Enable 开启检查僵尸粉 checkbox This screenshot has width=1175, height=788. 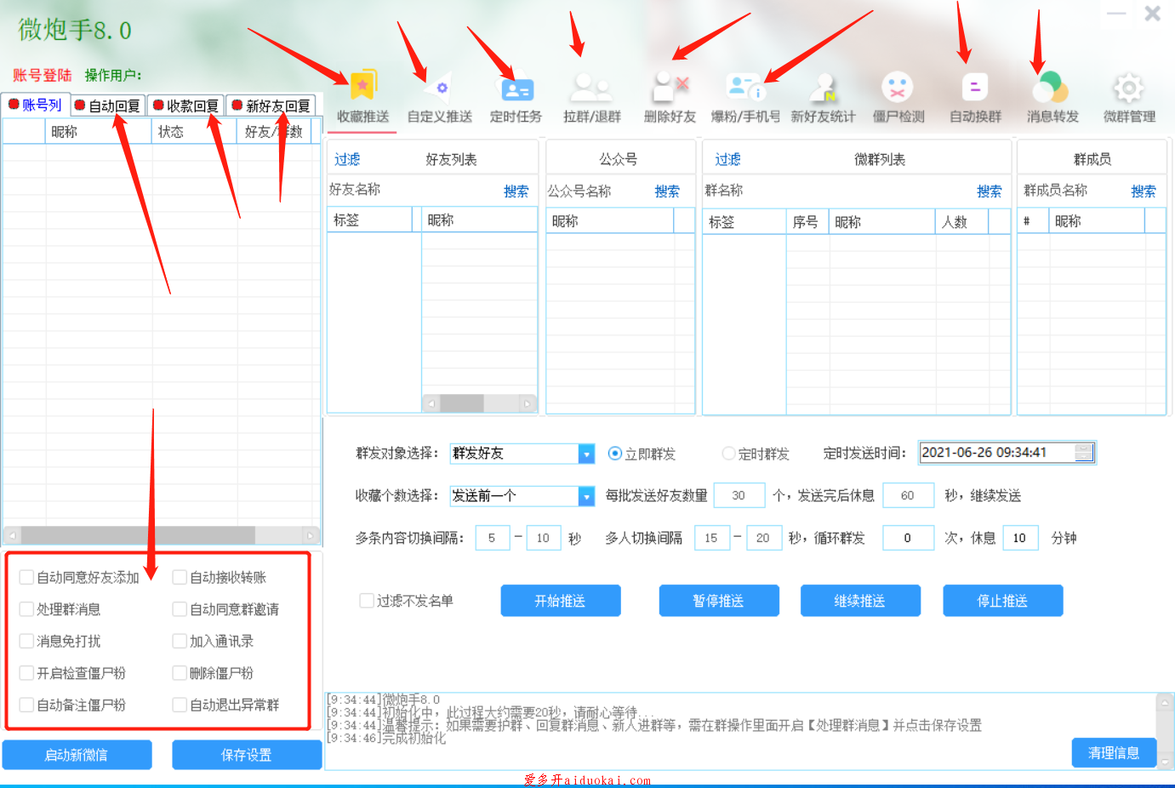tap(26, 673)
